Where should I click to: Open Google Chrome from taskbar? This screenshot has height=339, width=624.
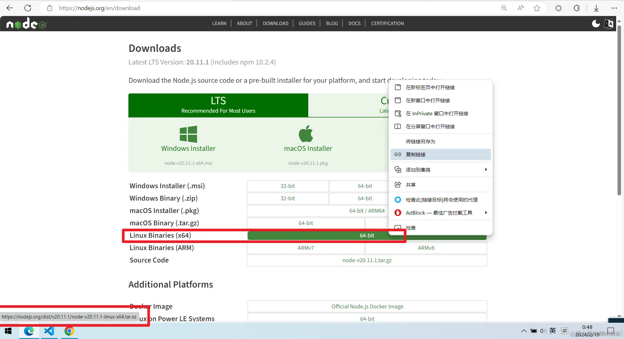pos(69,331)
